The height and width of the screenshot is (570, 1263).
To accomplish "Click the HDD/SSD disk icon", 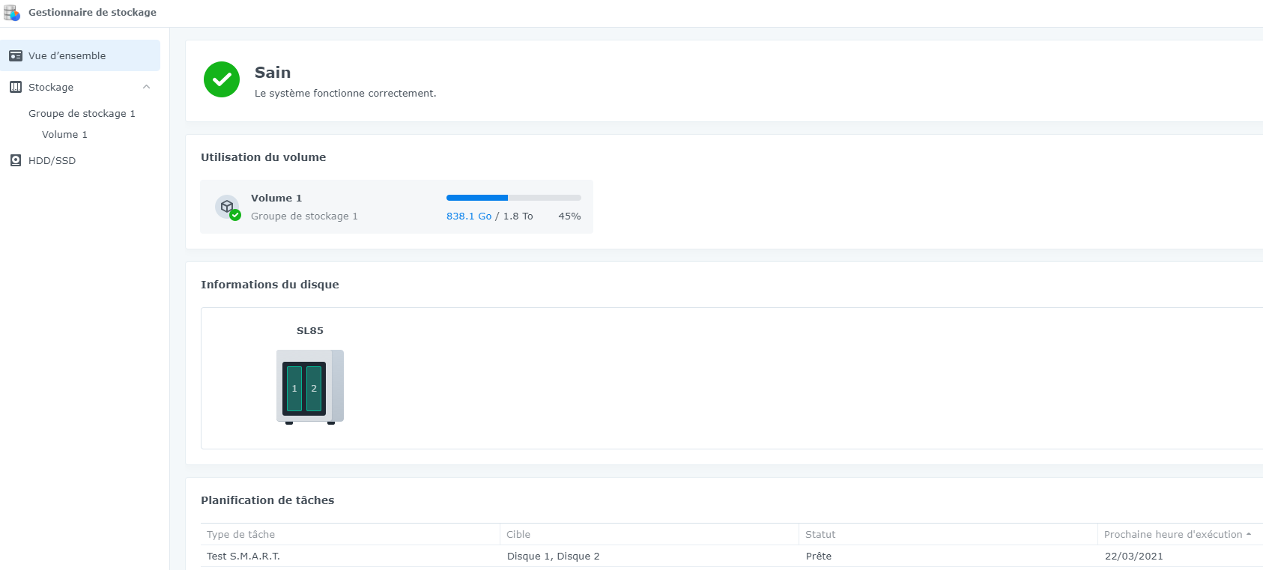I will point(16,160).
